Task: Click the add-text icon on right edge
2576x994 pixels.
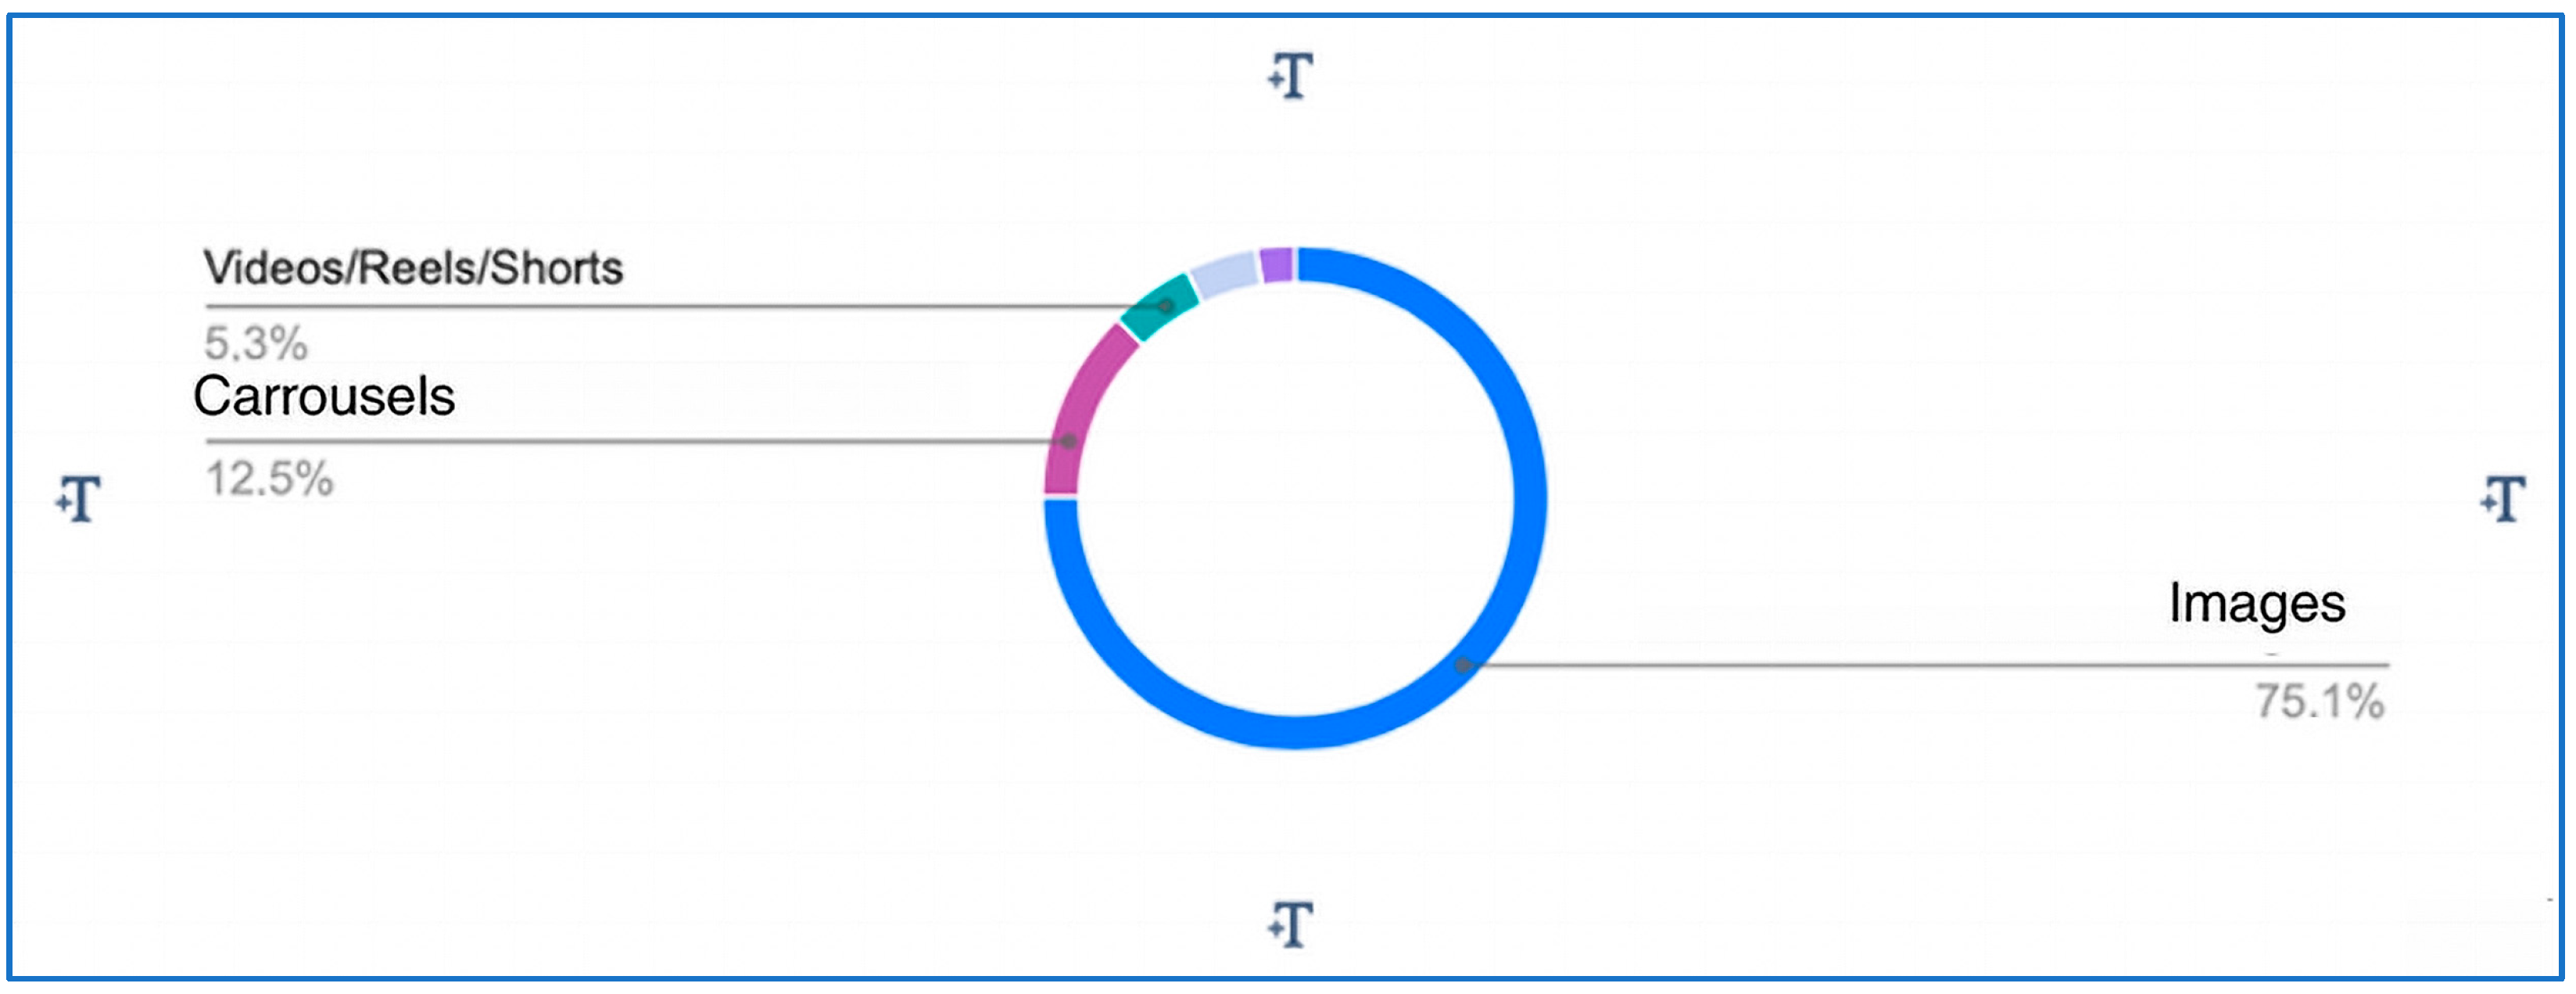Action: pos(2503,498)
